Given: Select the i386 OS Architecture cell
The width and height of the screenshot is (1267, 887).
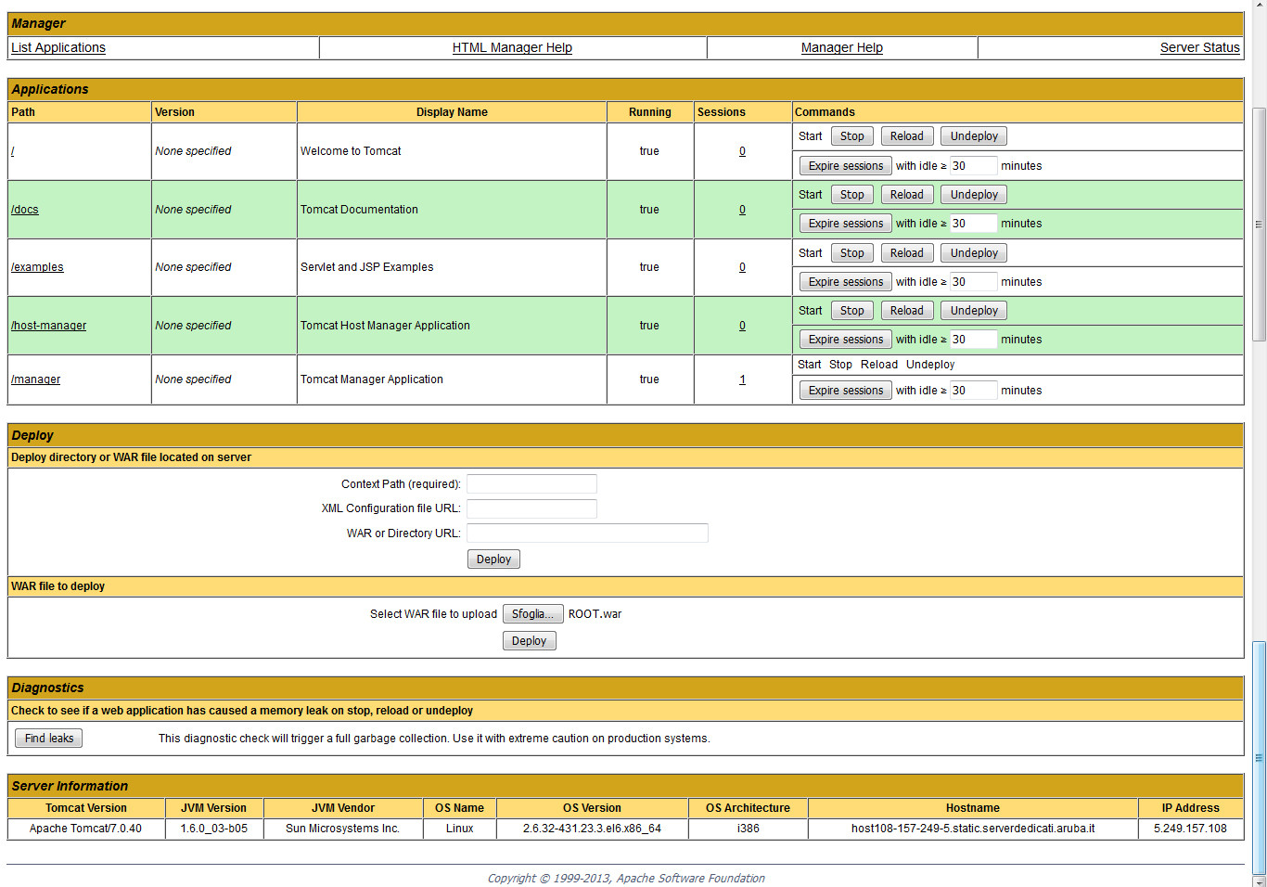Looking at the screenshot, I should pyautogui.click(x=748, y=829).
